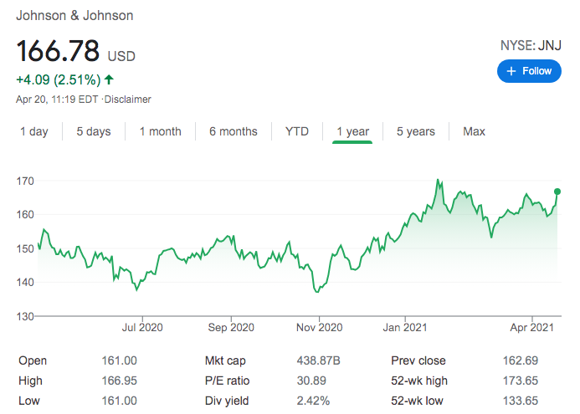This screenshot has height=414, width=580.
Task: Click the chart peak near early 2021
Action: point(438,181)
